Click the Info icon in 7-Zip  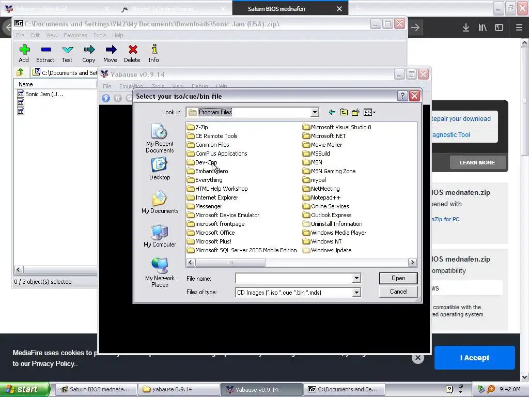coord(154,49)
